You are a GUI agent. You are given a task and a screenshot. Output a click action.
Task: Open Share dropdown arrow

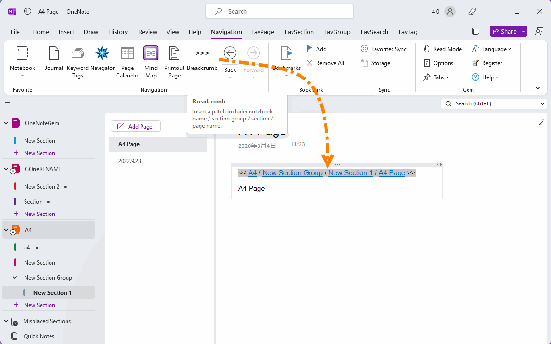[x=523, y=31]
